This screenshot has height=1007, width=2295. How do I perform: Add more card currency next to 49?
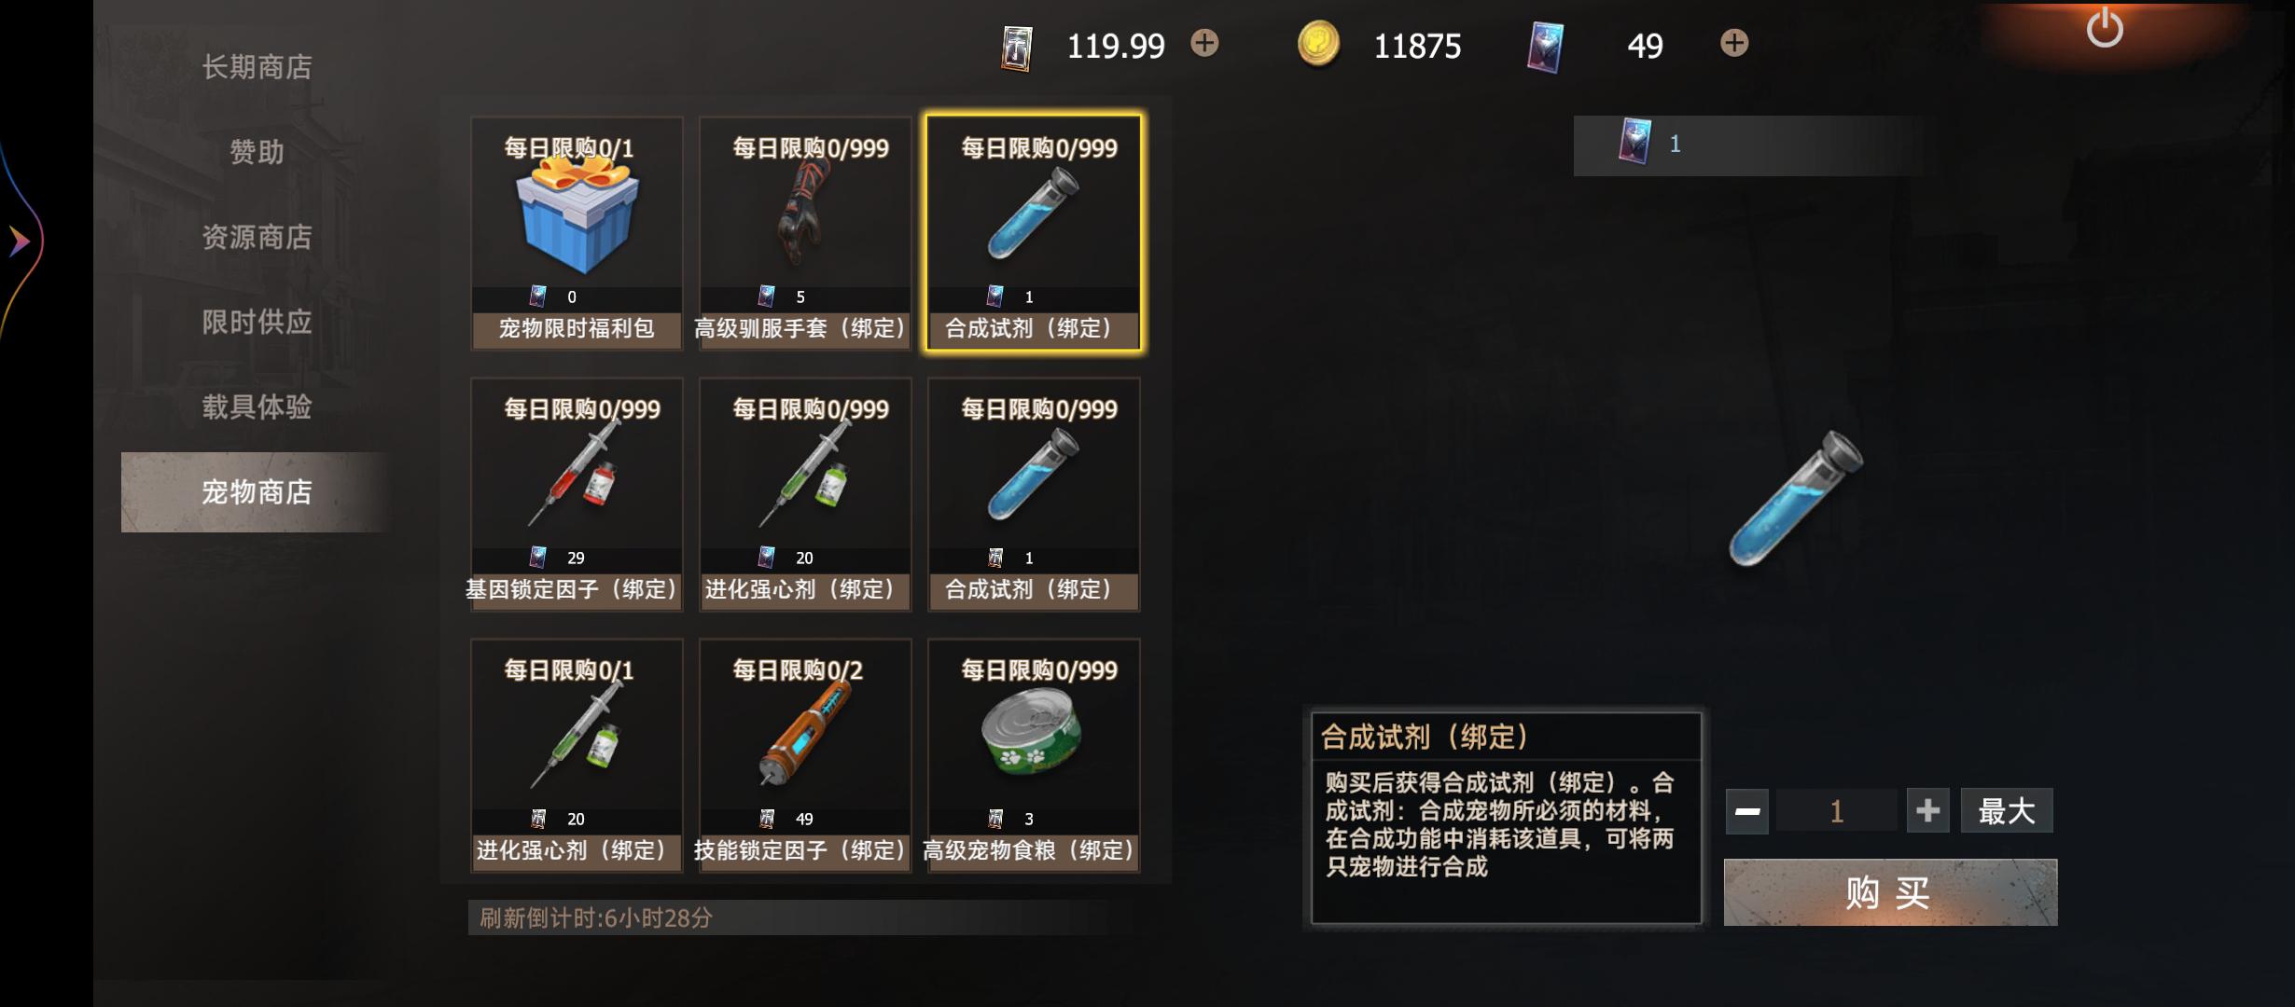1734,43
